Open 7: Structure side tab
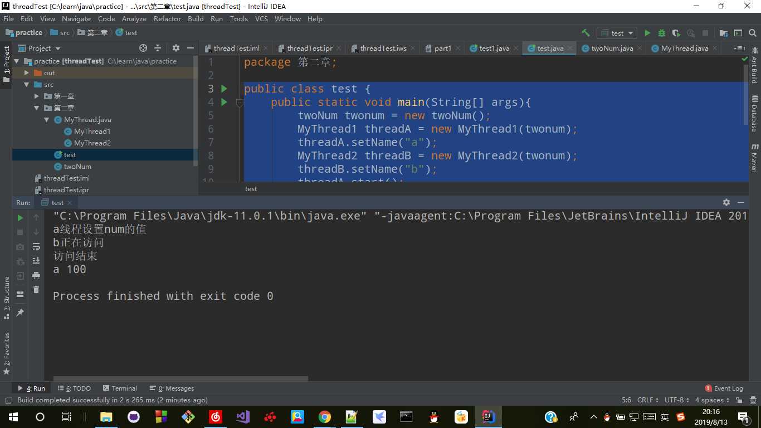Image resolution: width=761 pixels, height=428 pixels. 7,298
